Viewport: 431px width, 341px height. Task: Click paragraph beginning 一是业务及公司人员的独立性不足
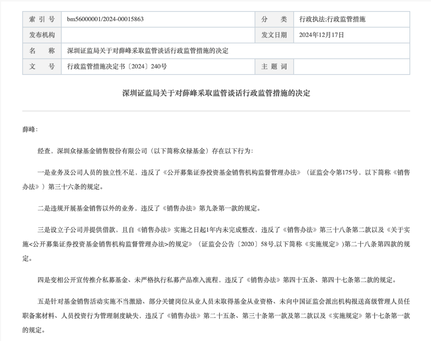coord(216,180)
